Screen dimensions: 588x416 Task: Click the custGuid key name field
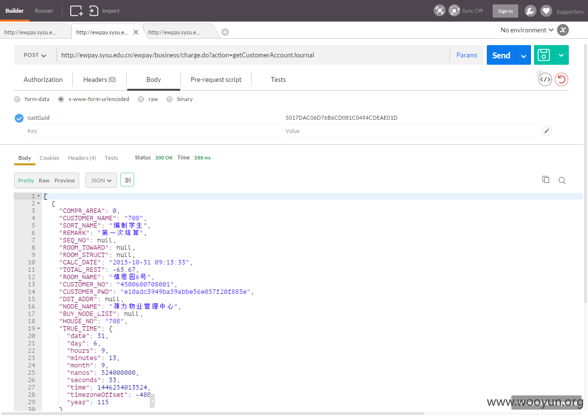point(152,118)
